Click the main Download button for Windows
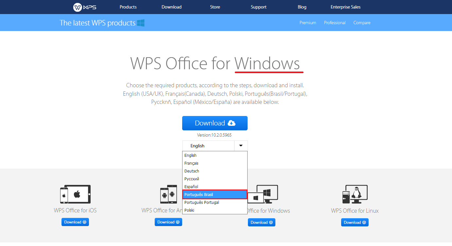 [215, 123]
